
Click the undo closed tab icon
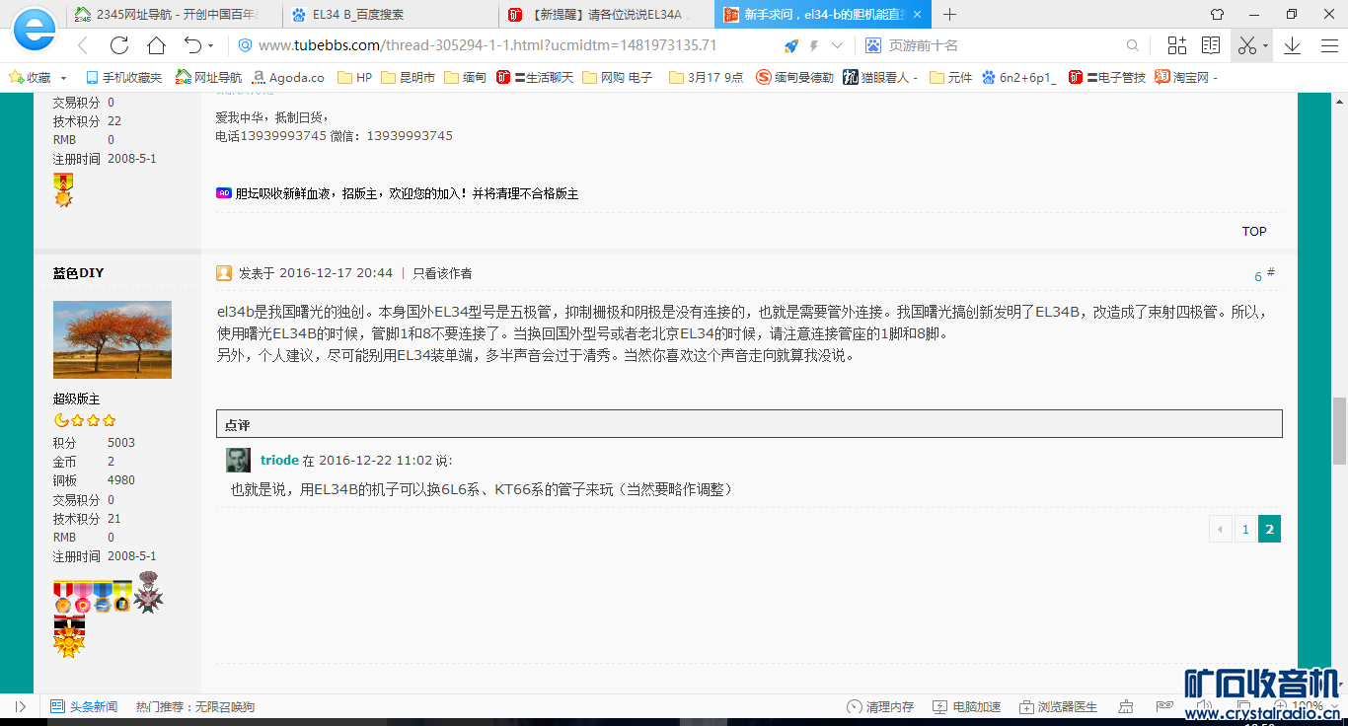point(192,45)
